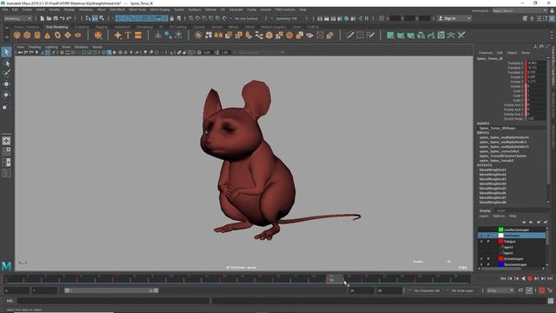Click the SVG shelf icon
556x313 pixels.
point(138,35)
